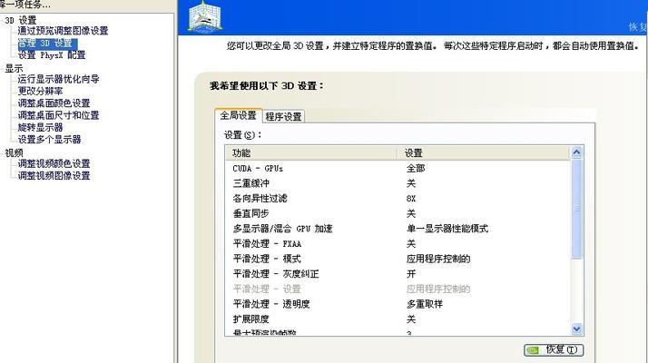Select the 三重缓冲 row
This screenshot has height=363, width=648.
[398, 183]
